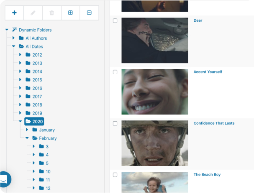Expand the 2015 year arrow
This screenshot has width=254, height=193.
[x=20, y=80]
